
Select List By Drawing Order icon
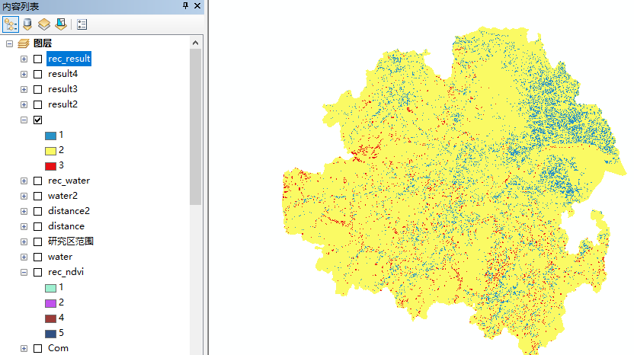11,24
